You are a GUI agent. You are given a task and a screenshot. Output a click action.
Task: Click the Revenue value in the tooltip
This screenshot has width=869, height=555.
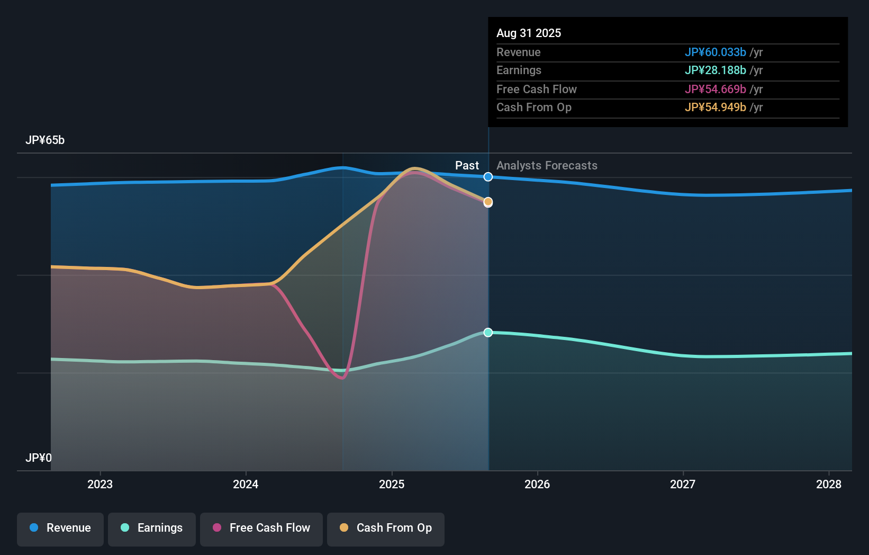716,52
